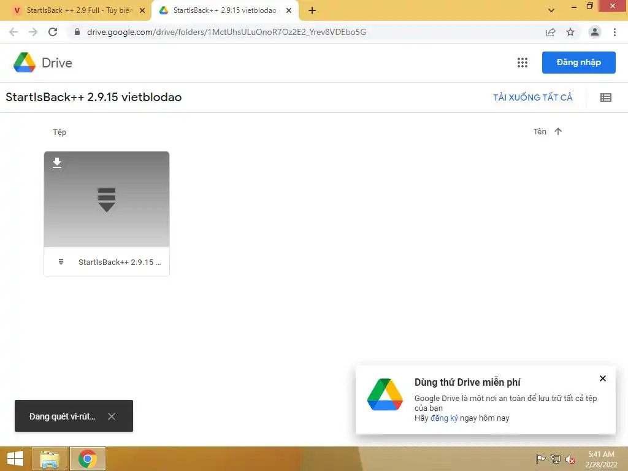628x471 pixels.
Task: Click the Google Drive logo
Action: pos(25,63)
